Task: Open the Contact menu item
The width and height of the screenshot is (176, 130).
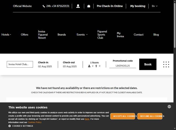Action: click(139, 35)
